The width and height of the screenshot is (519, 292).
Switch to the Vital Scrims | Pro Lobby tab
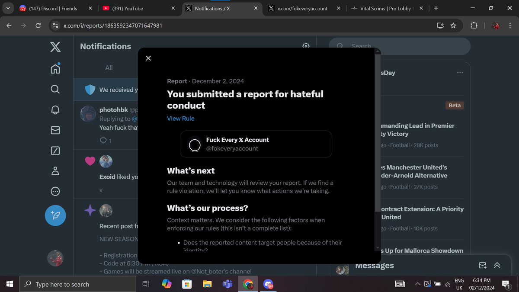click(x=387, y=8)
